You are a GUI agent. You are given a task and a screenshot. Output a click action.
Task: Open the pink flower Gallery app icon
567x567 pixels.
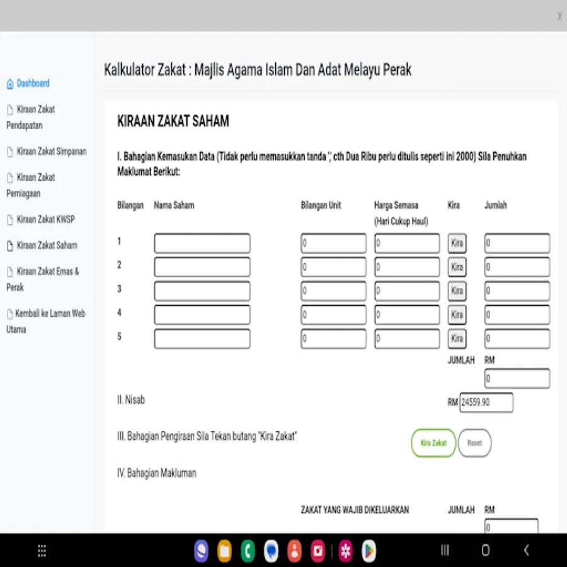click(x=345, y=551)
